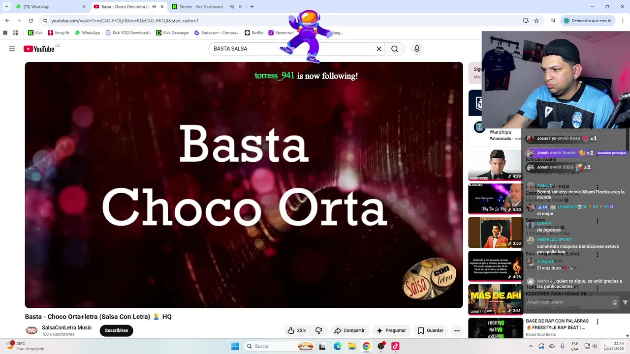Play the suggested video lasting 2:53
Screen dimensions: 630x354
tap(495, 232)
